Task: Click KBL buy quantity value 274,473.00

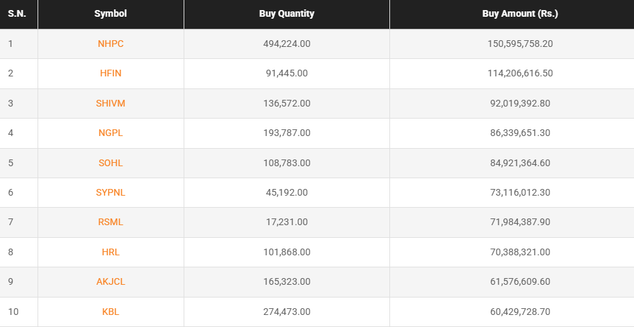Action: (x=286, y=312)
